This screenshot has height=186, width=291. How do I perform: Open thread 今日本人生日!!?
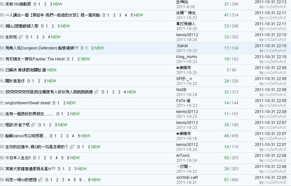tap(18, 158)
